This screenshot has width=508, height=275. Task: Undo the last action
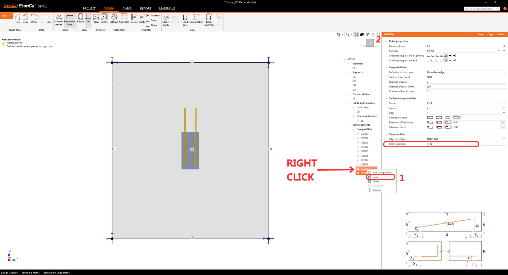[34, 18]
